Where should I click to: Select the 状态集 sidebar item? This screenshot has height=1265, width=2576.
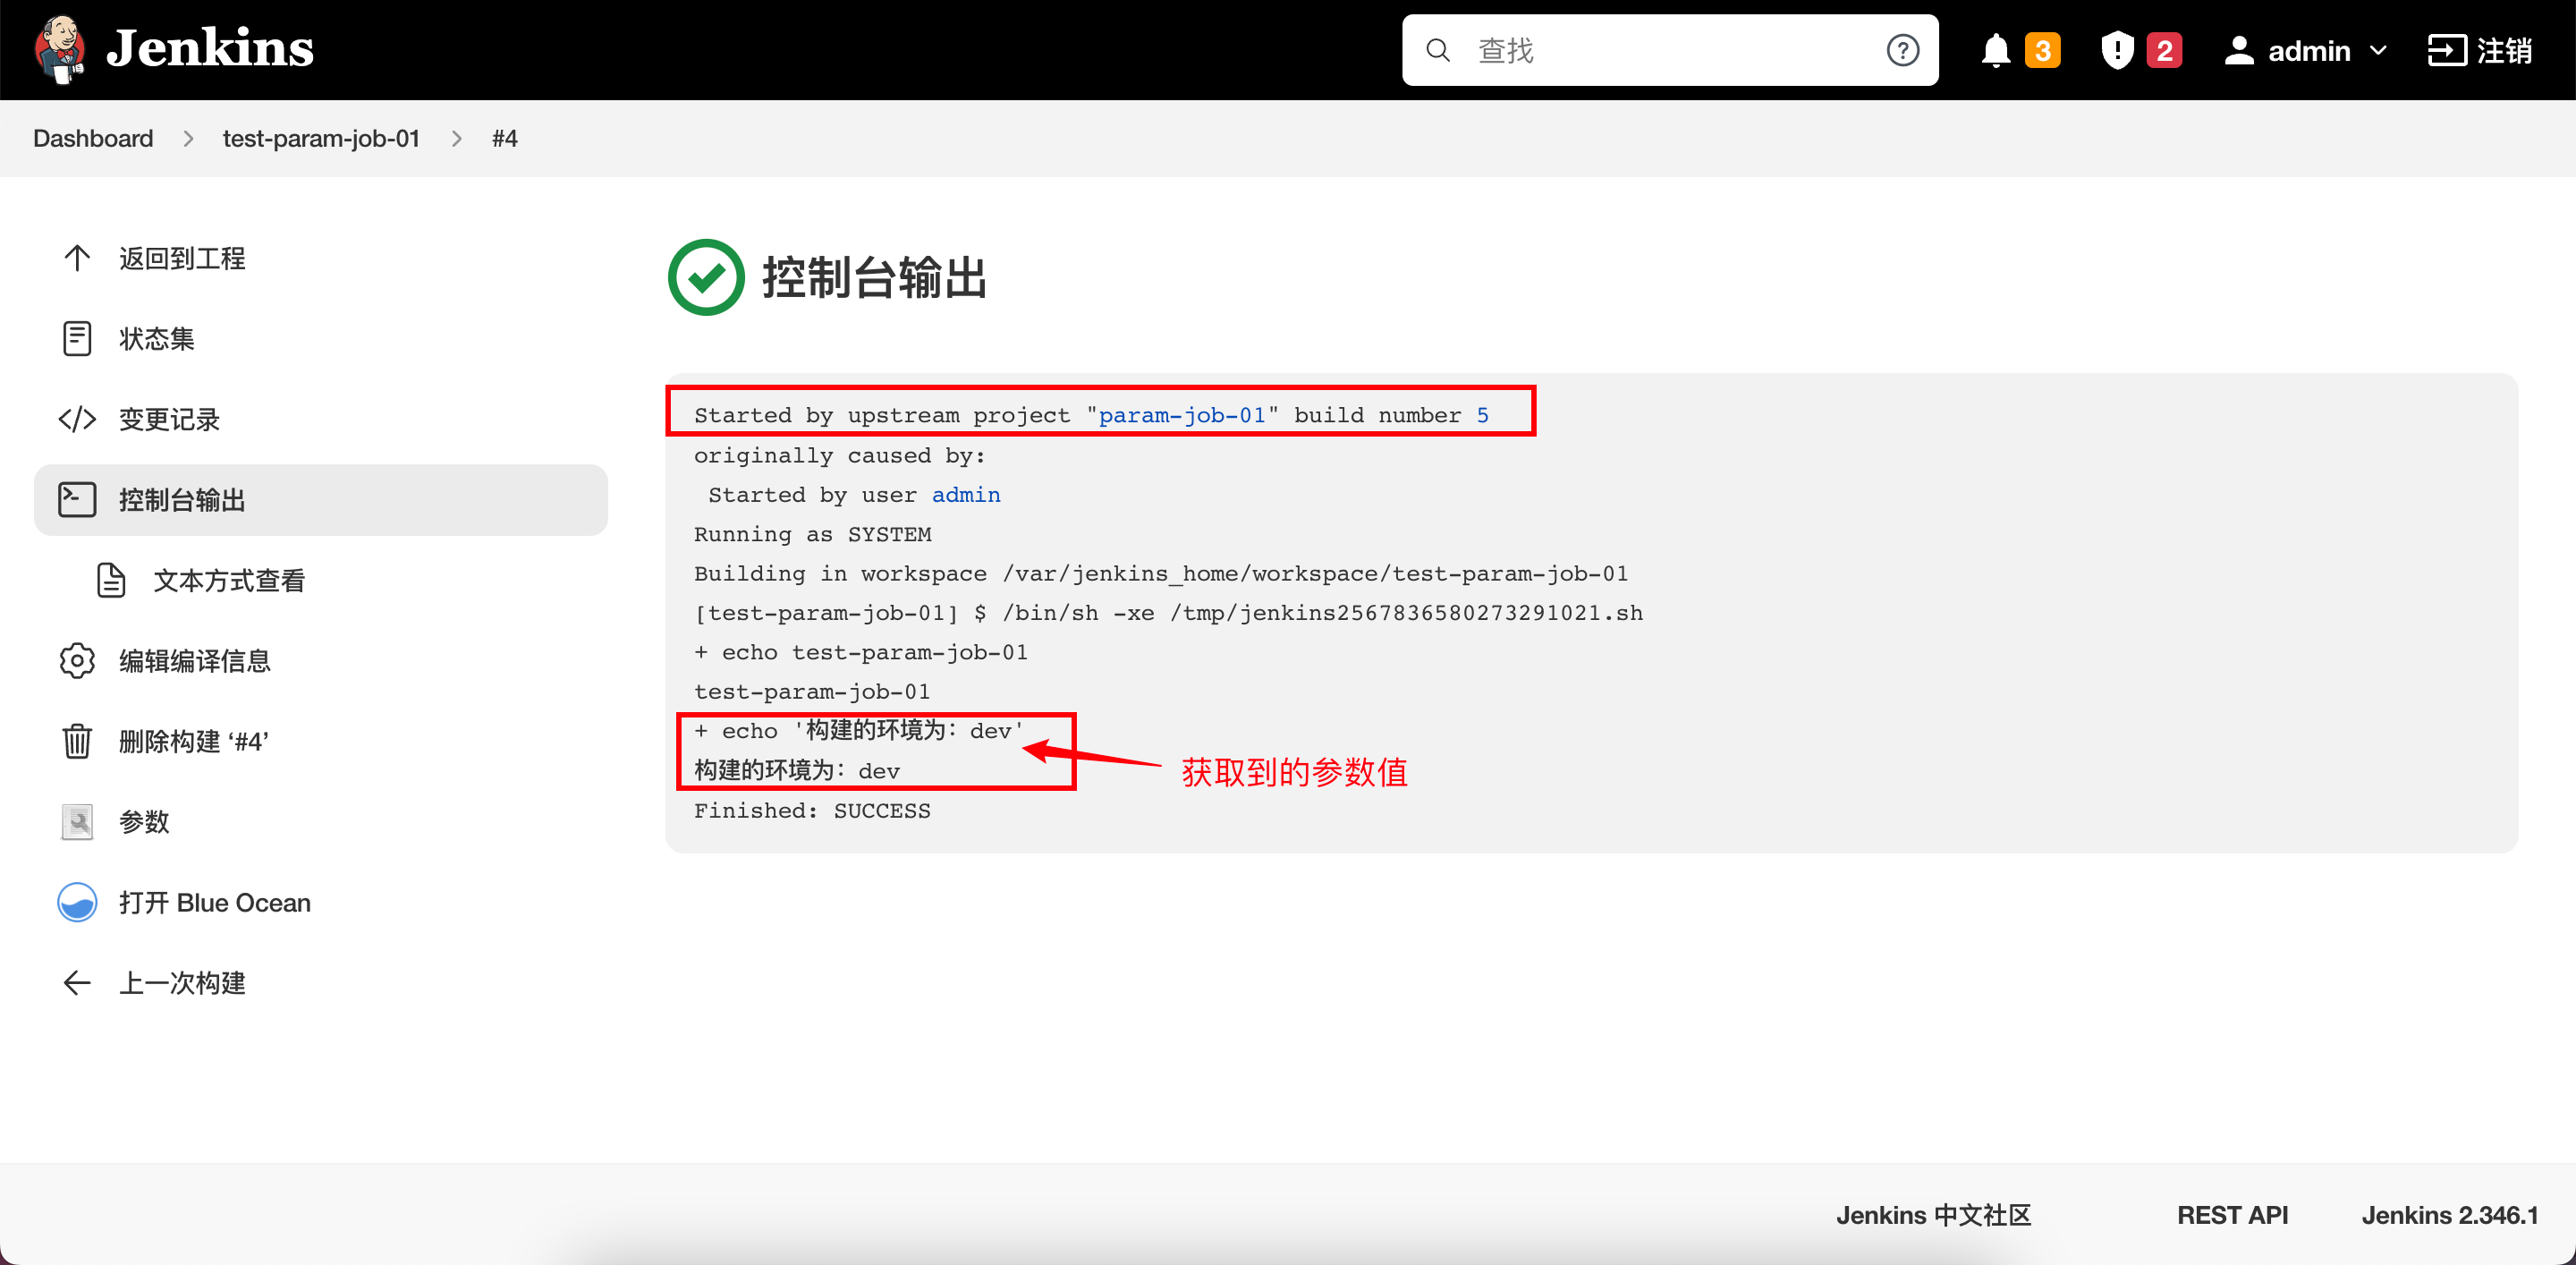click(156, 339)
